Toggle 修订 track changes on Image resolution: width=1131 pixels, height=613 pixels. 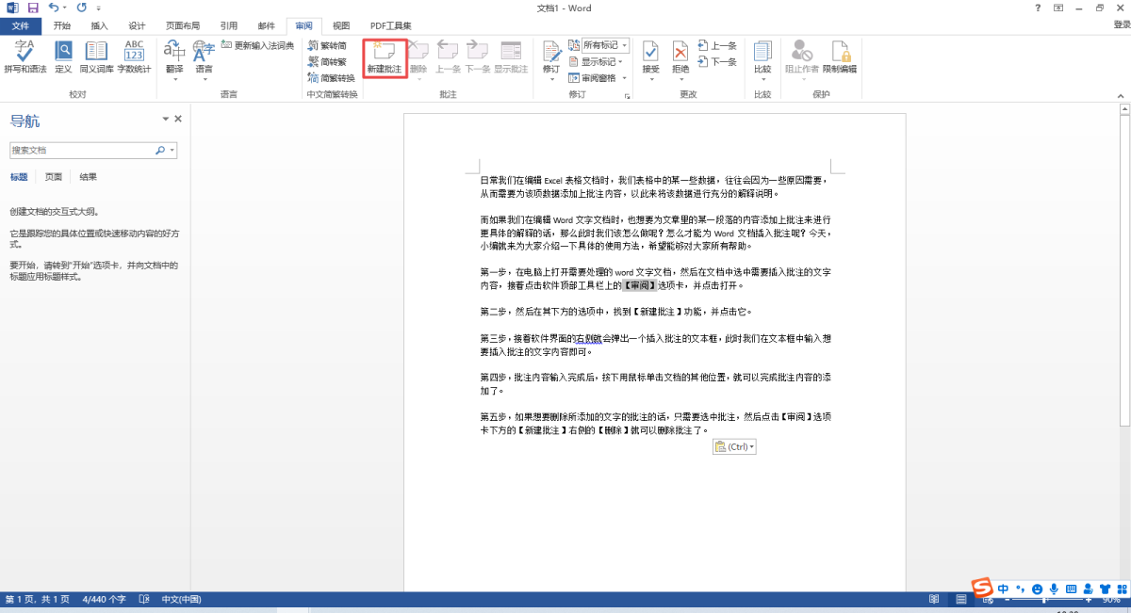tap(551, 56)
